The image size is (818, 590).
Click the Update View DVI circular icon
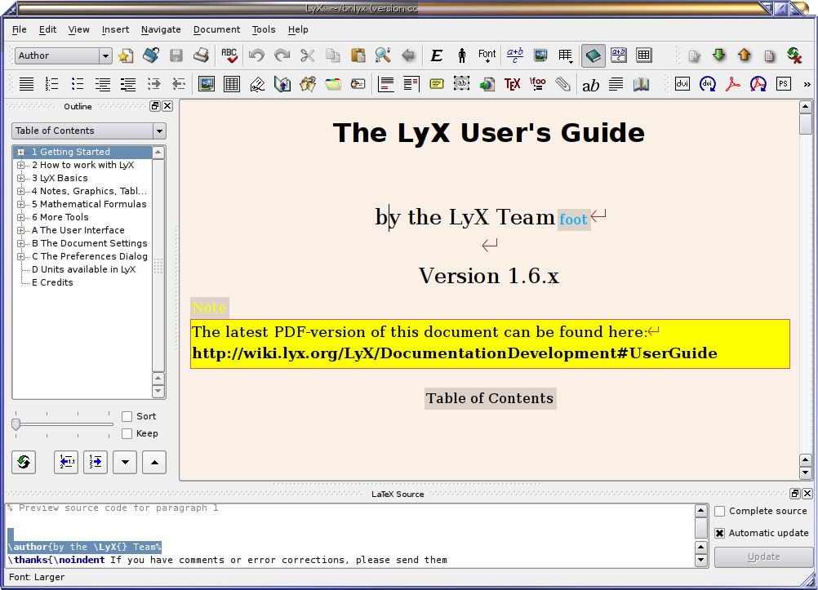[708, 84]
